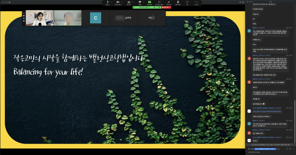Image resolution: width=296 pixels, height=155 pixels.
Task: Click the '참고하였습니다' message with emoji
Action: tap(259, 104)
